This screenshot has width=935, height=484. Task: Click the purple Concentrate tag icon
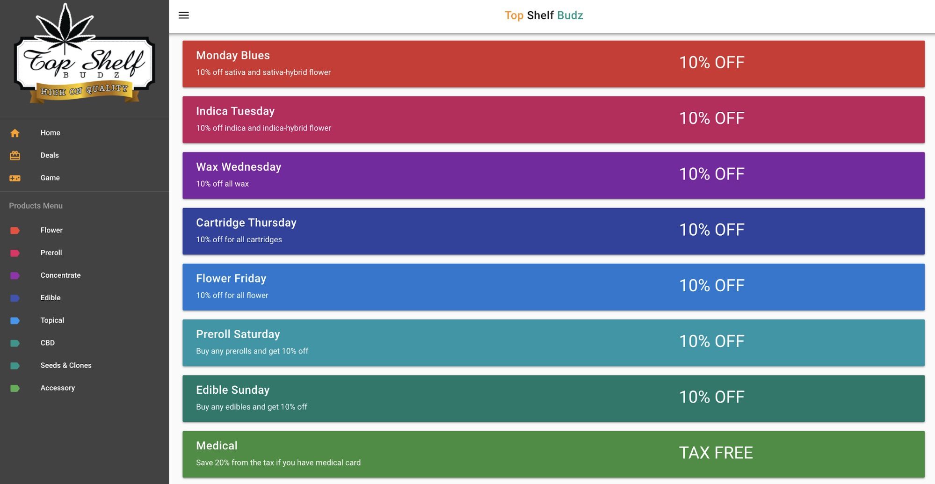pyautogui.click(x=15, y=275)
